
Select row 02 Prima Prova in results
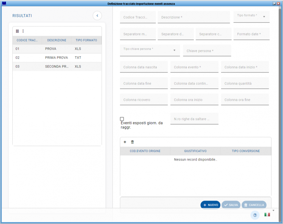point(57,58)
